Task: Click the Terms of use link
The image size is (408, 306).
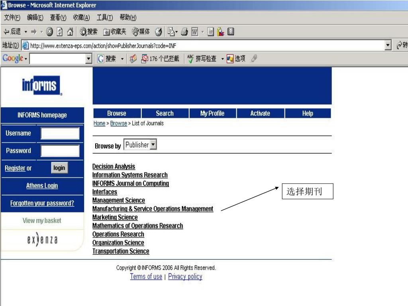Action: [x=146, y=277]
